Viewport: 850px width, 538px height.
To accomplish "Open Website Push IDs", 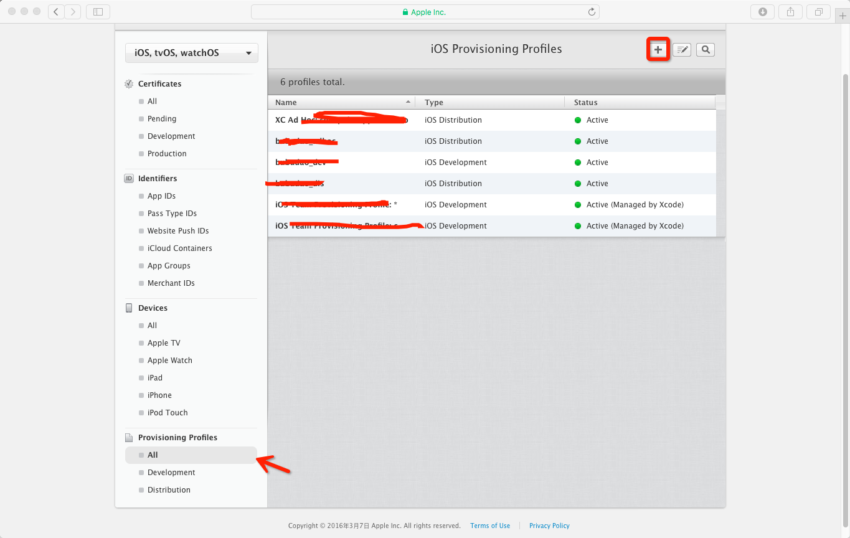I will tap(178, 231).
